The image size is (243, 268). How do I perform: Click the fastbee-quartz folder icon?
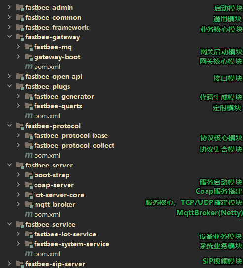click(29, 106)
